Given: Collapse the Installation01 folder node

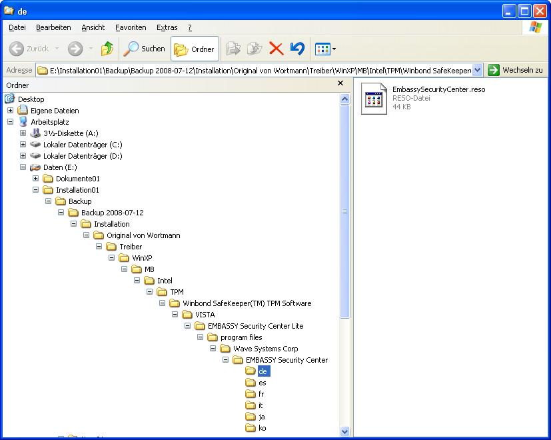Looking at the screenshot, I should coord(35,189).
